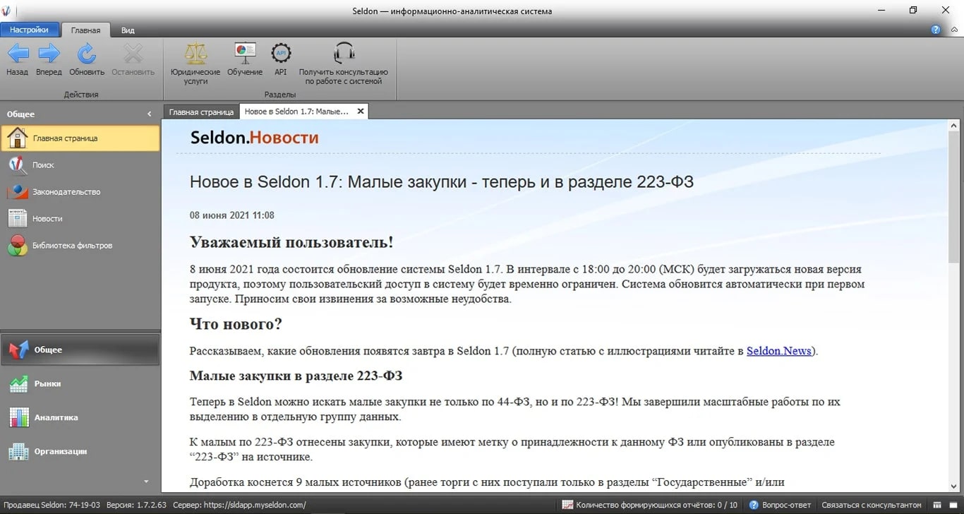Expand more sections with bottom sidebar arrow
Image resolution: width=964 pixels, height=514 pixels.
click(x=146, y=482)
